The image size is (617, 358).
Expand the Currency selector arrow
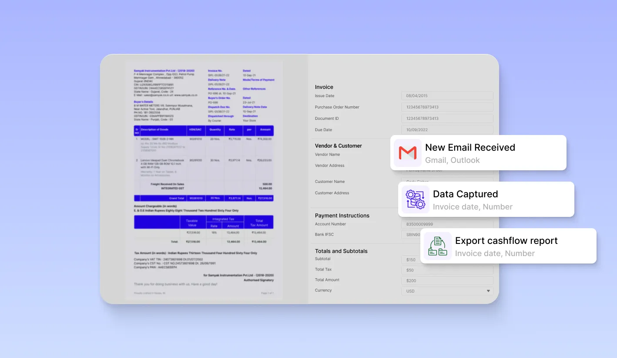488,290
